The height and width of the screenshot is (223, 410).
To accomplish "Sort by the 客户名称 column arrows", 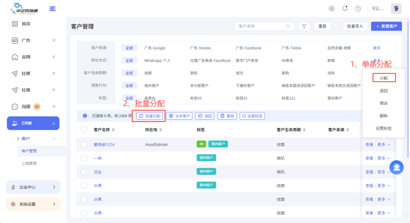I will [x=113, y=130].
